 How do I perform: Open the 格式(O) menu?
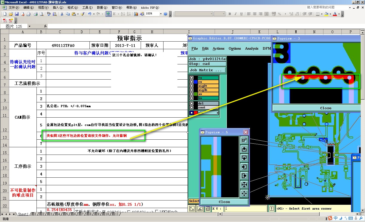point(72,8)
